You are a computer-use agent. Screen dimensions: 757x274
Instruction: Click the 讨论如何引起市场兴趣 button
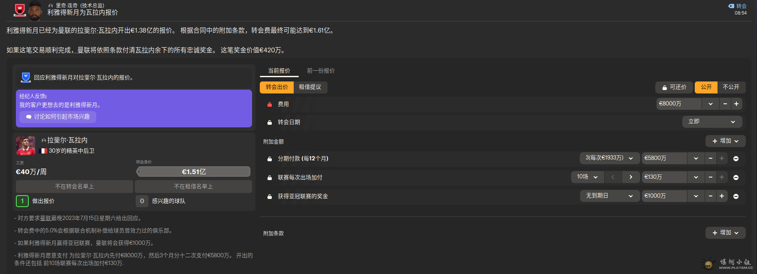(x=58, y=117)
